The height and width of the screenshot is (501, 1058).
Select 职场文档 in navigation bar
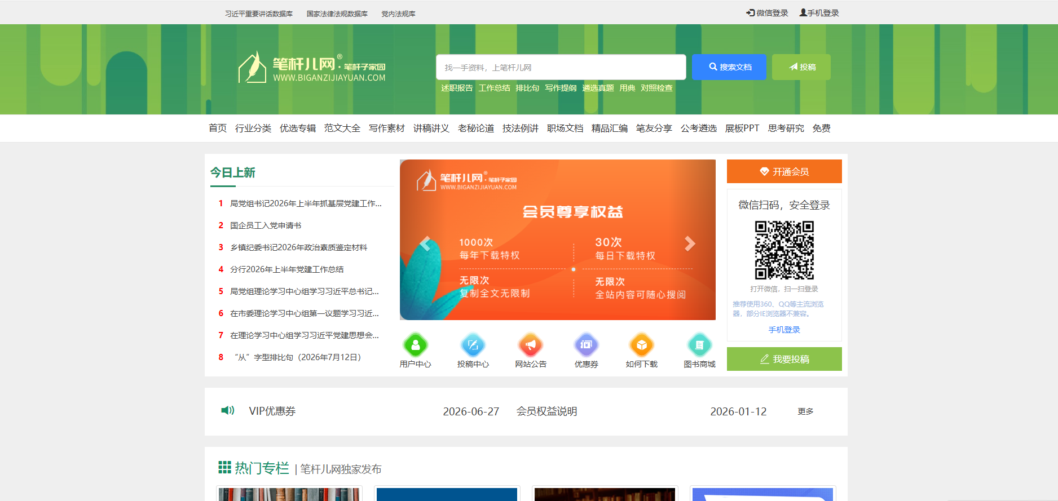point(565,128)
